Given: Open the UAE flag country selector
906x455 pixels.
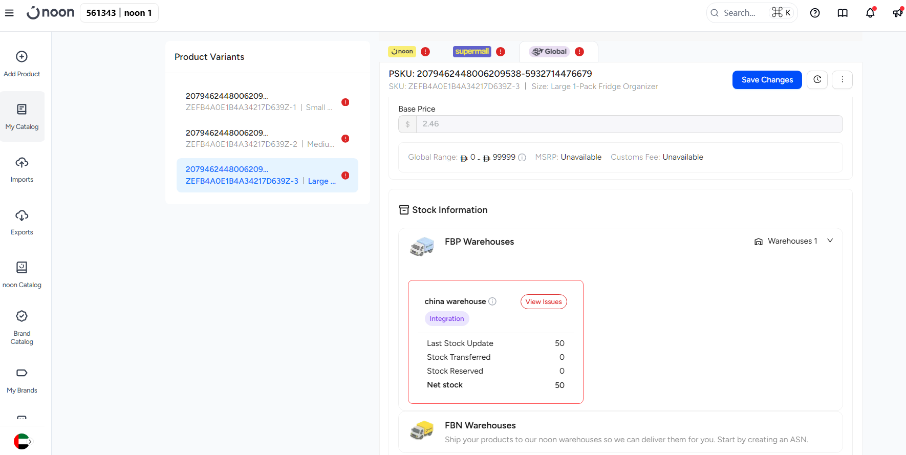Looking at the screenshot, I should click(x=22, y=441).
